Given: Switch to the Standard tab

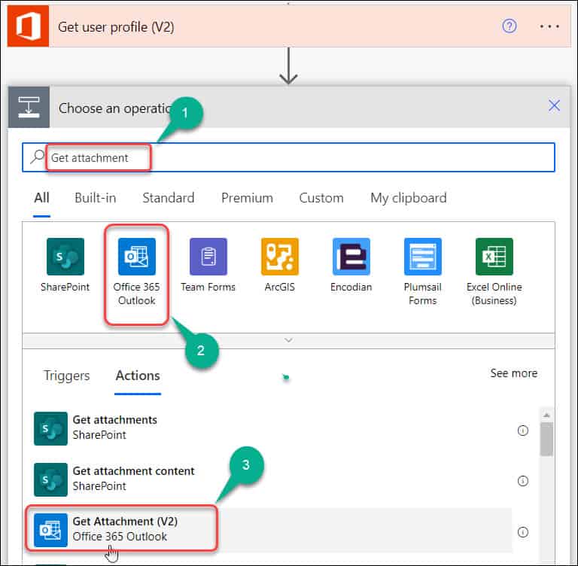Looking at the screenshot, I should (169, 198).
